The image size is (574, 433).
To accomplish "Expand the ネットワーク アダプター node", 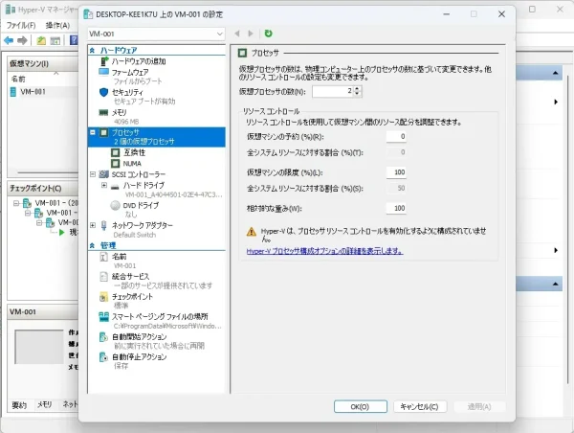I will [x=93, y=225].
